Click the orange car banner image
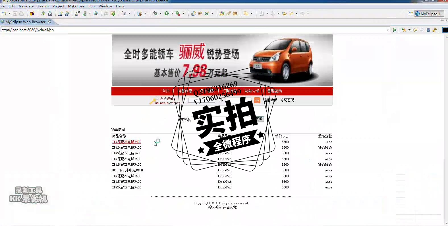This screenshot has height=226, width=448. pos(222,60)
